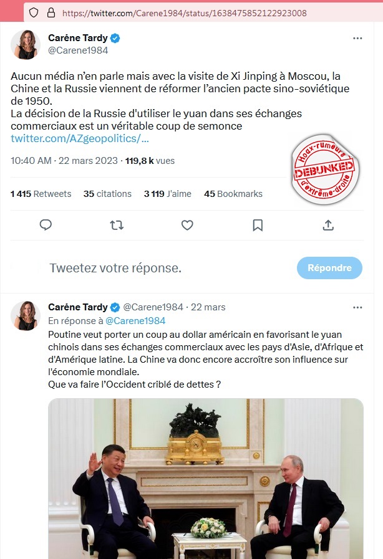
Task: Open the three-dot menu on main tweet
Action: (357, 38)
